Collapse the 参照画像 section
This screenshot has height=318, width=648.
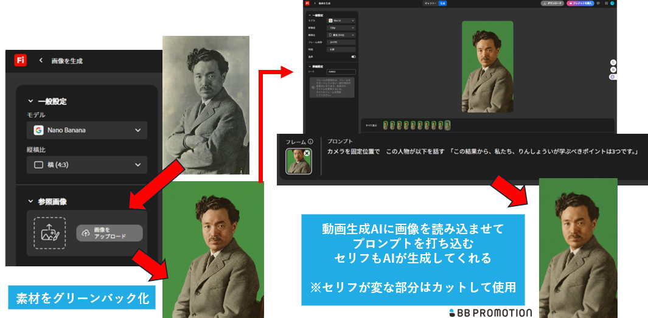[x=31, y=201]
